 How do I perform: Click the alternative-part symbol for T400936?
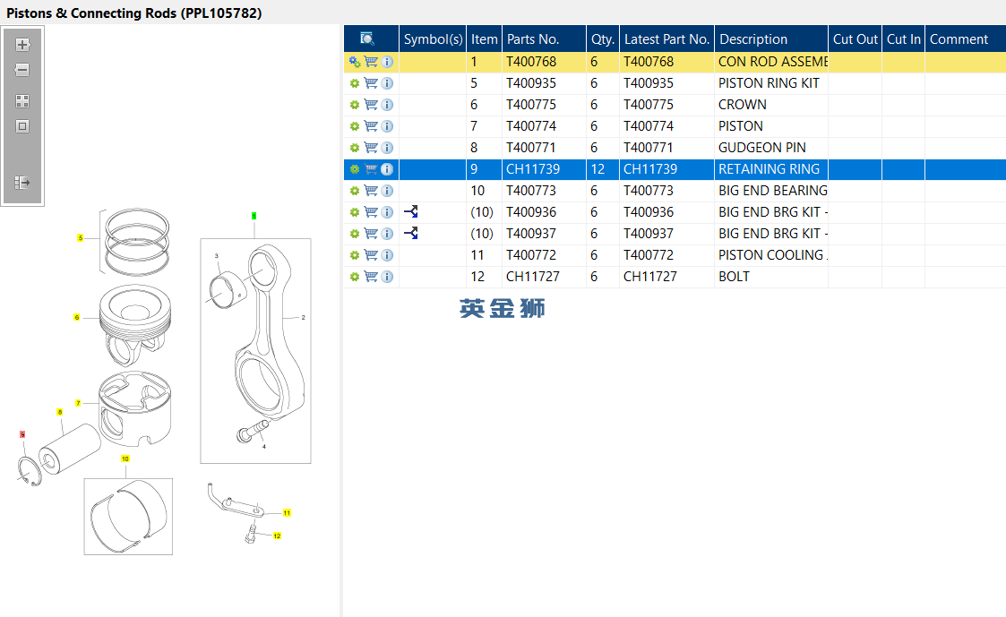tap(411, 211)
